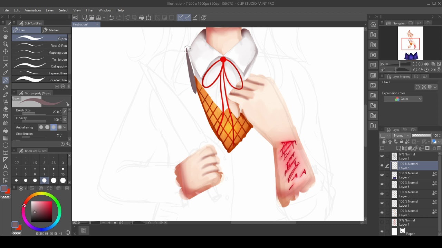
Task: Select the Text tool
Action: click(x=6, y=166)
